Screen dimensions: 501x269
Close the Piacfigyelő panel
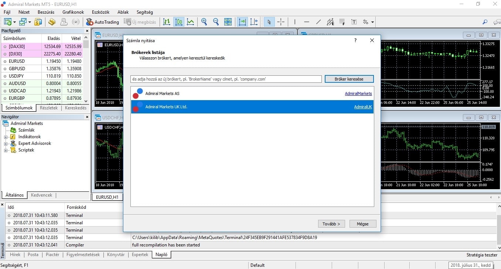click(87, 31)
